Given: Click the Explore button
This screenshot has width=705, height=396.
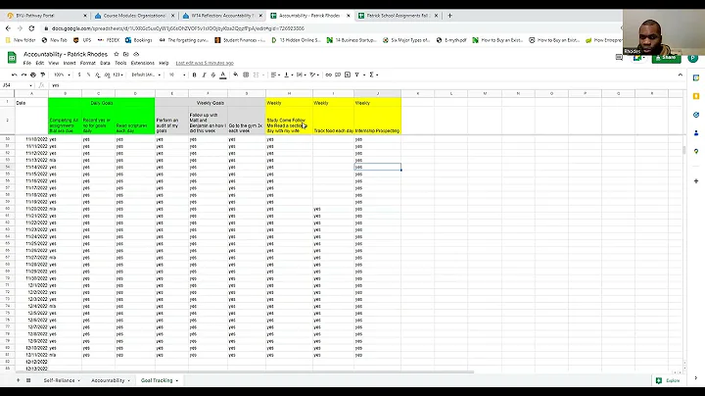Looking at the screenshot, I should coord(668,380).
